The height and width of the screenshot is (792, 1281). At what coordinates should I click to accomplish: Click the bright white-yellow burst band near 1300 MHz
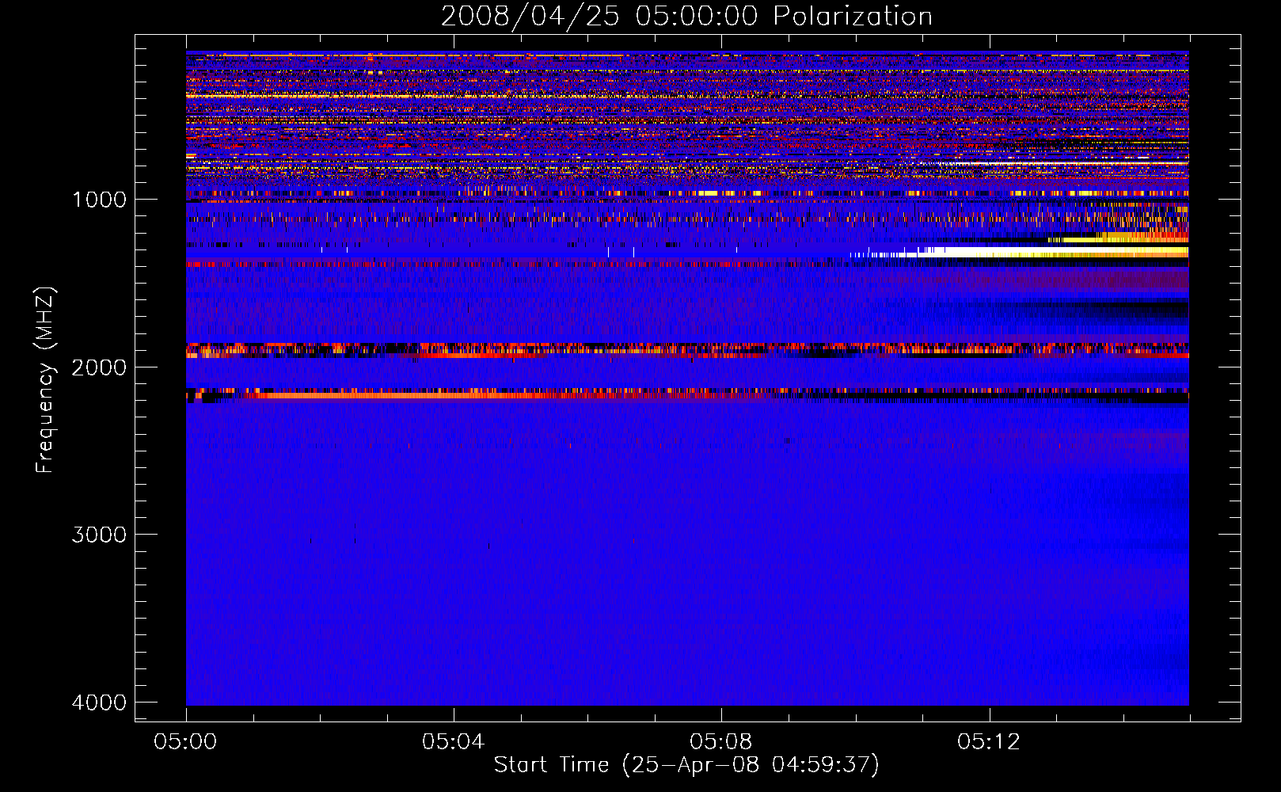pyautogui.click(x=1020, y=253)
